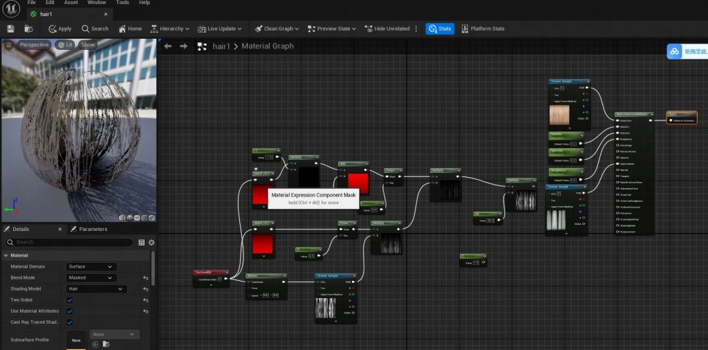Collapse the Material section

pos(6,255)
